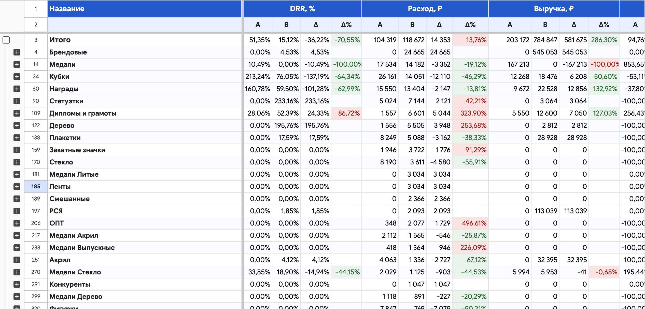This screenshot has height=309, width=645.
Task: Click the 91,29% expense change cell
Action: 470,150
